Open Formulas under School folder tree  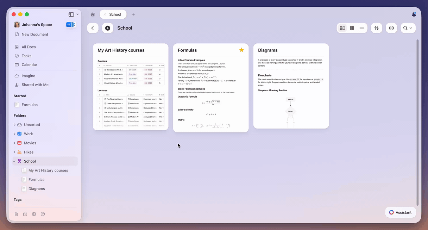pos(36,180)
